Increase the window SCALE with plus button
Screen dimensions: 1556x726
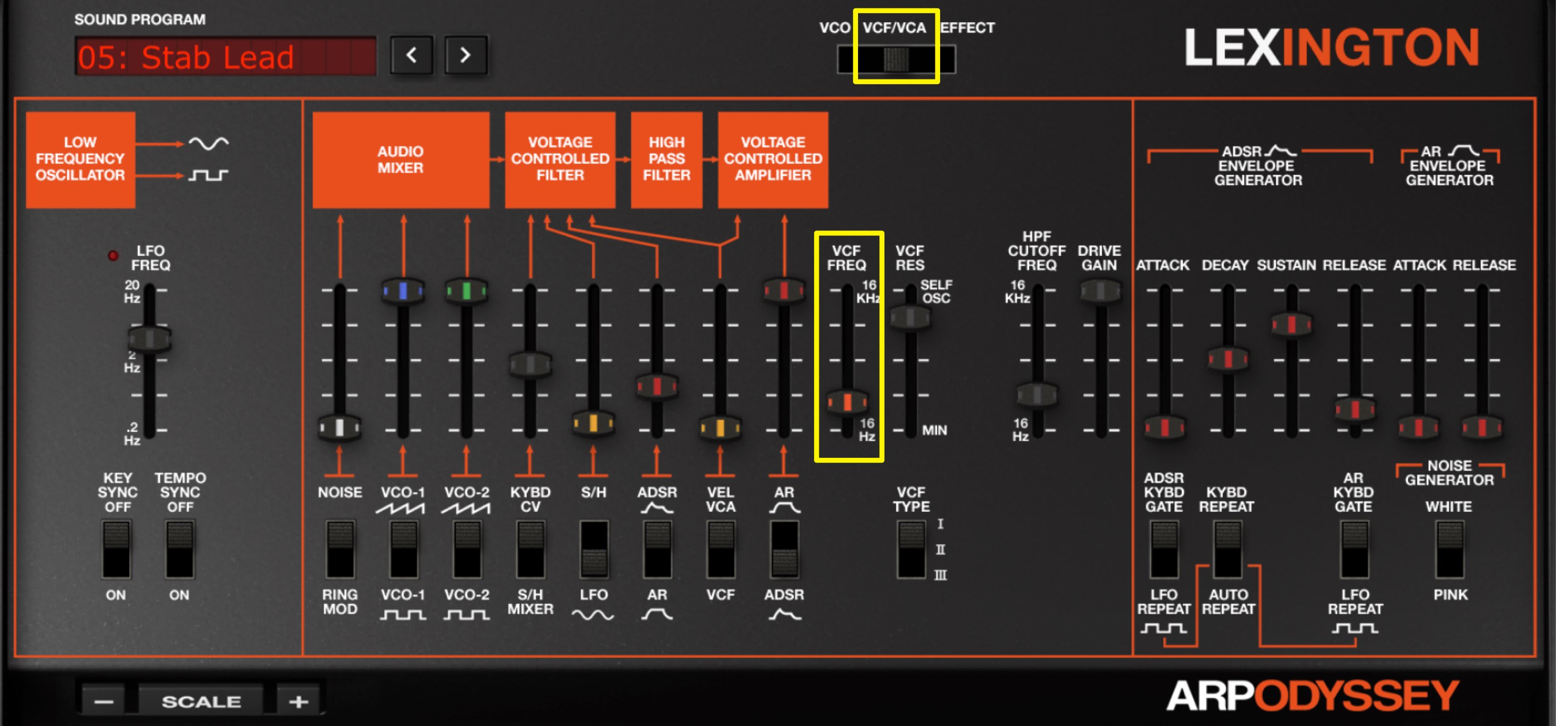298,701
